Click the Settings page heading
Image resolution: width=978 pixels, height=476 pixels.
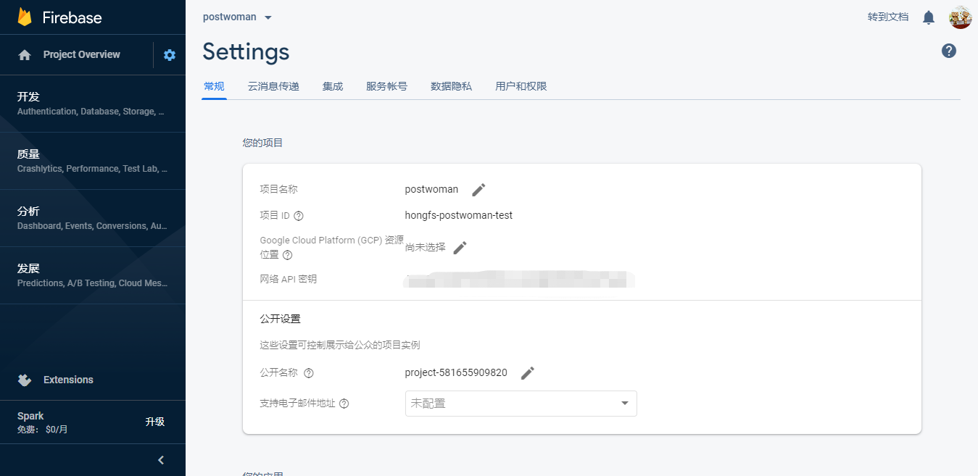click(x=246, y=51)
